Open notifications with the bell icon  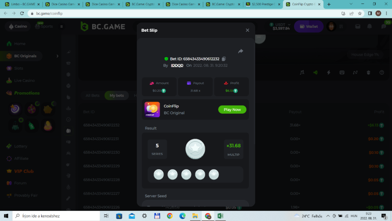[x=369, y=26]
